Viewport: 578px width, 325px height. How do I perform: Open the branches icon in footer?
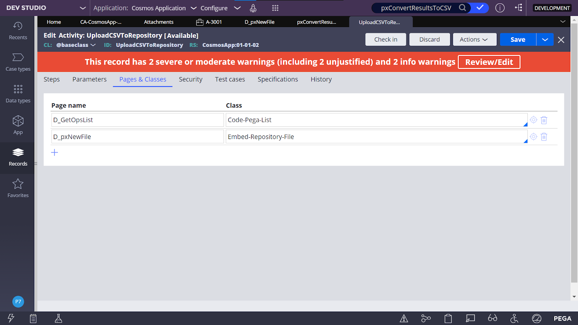pos(426,318)
